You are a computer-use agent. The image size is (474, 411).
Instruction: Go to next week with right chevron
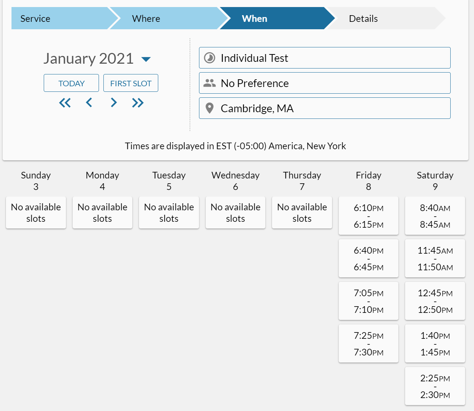pos(114,103)
